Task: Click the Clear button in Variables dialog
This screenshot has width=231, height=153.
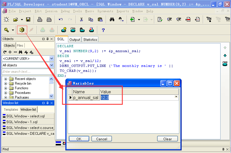Action: click(x=167, y=139)
